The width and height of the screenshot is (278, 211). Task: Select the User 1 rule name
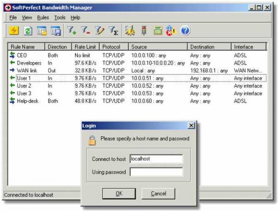point(24,78)
